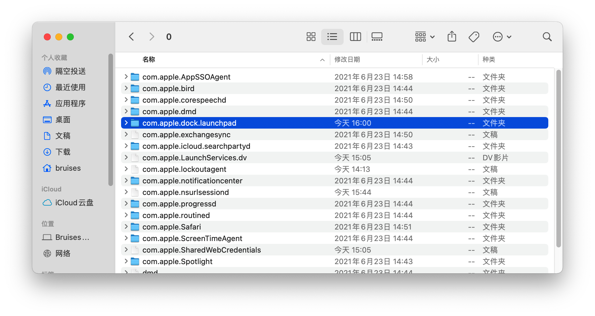This screenshot has width=595, height=316.
Task: Open 网络 in the sidebar
Action: tap(57, 253)
